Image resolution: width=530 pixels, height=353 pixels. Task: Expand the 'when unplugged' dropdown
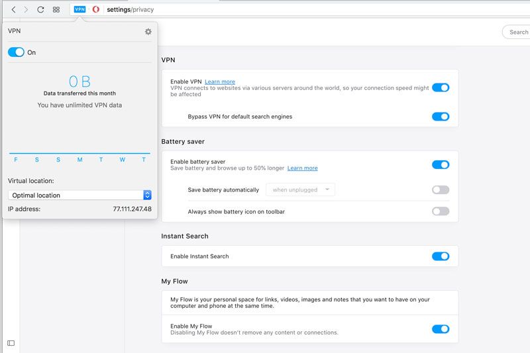[x=301, y=190]
